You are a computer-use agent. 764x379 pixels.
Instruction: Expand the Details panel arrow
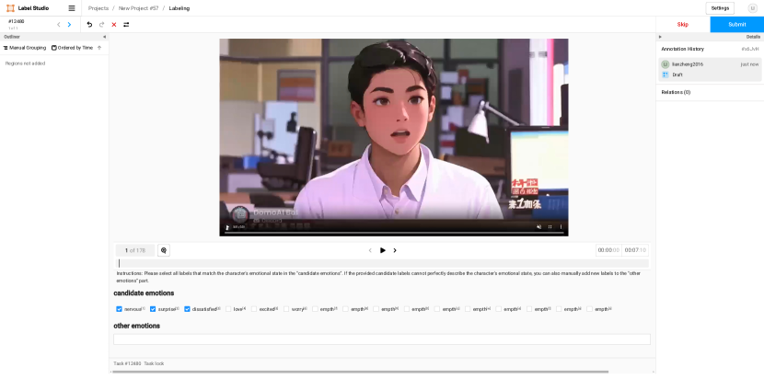click(660, 37)
